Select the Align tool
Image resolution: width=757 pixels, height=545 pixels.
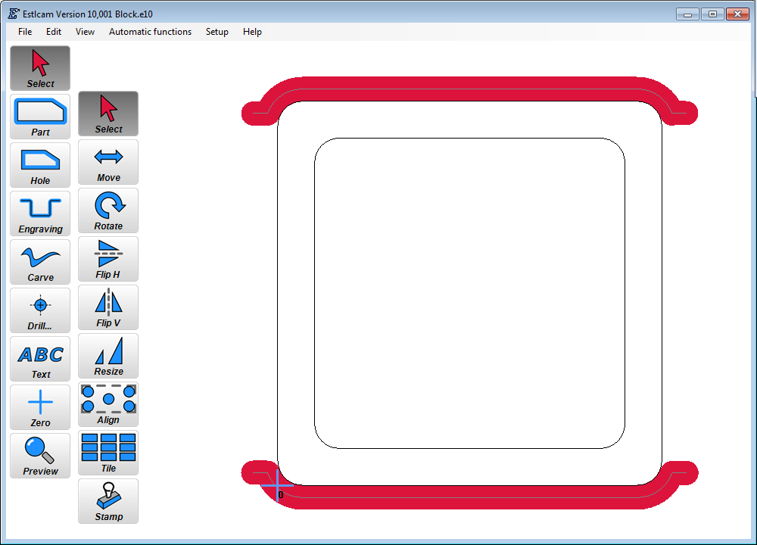(x=108, y=404)
